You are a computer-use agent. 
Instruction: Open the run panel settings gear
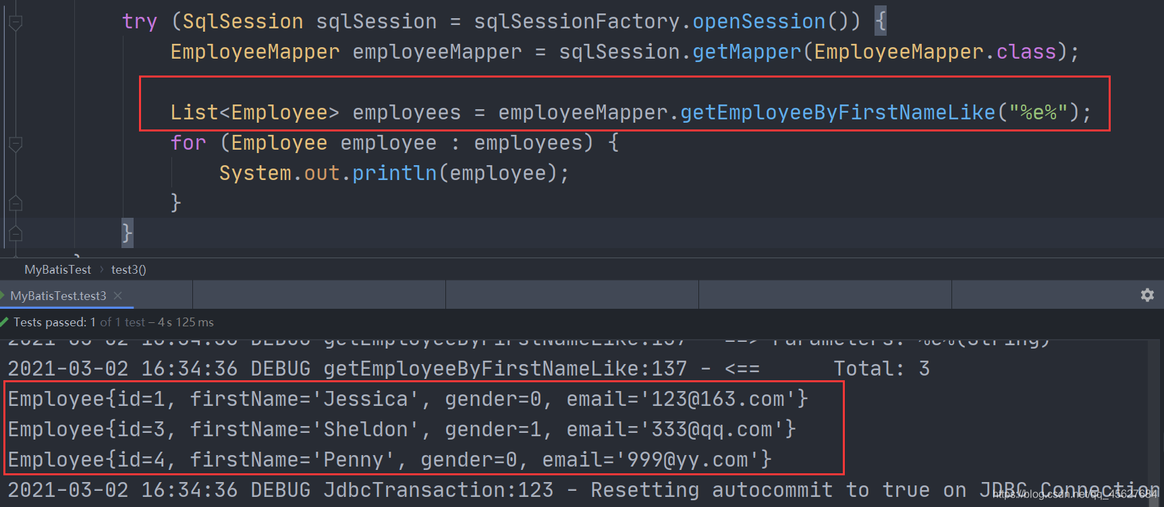(x=1146, y=295)
